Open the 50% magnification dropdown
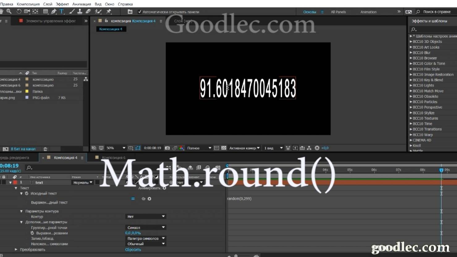This screenshot has width=457, height=257. [116, 148]
